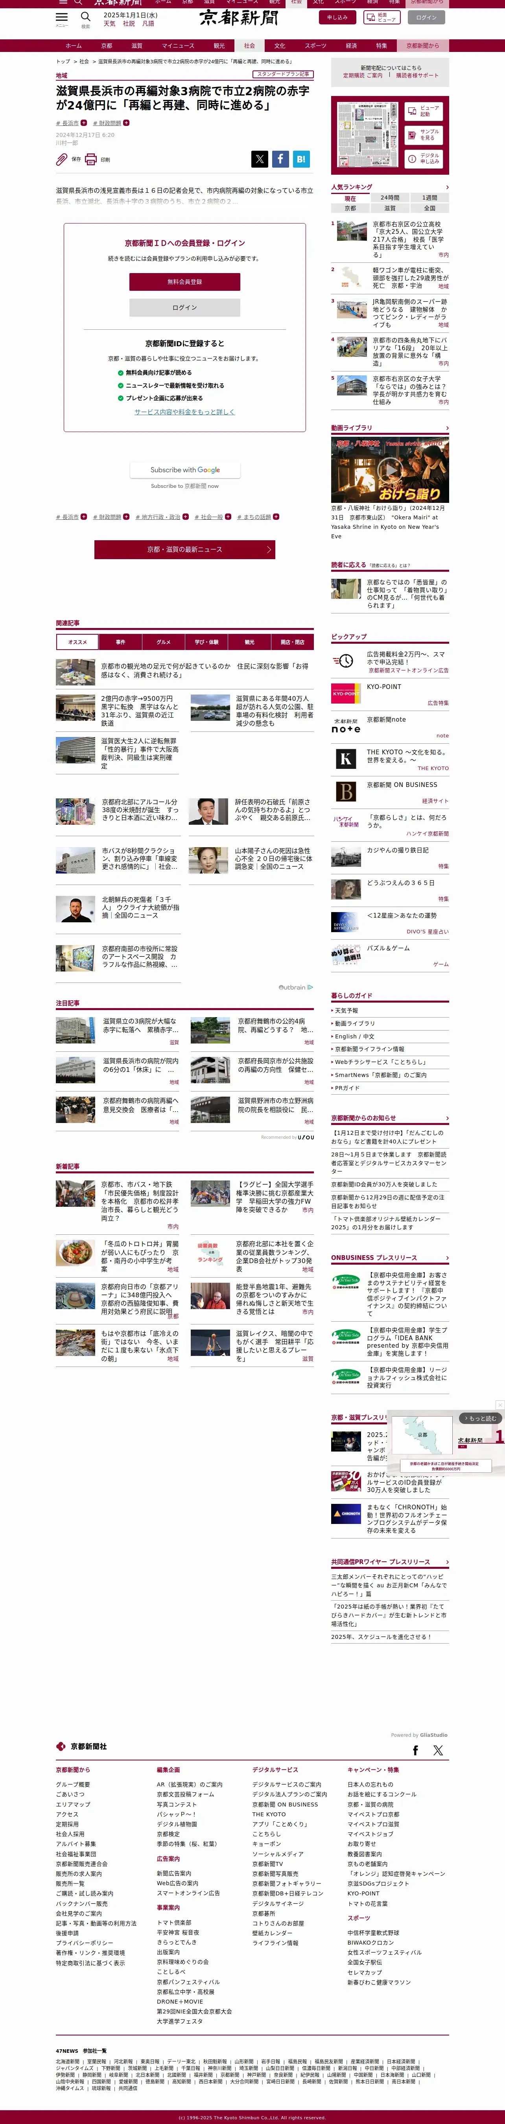The image size is (505, 2124).
Task: Expand ONBUSINESS プレスリリース arrow
Action: click(446, 1258)
